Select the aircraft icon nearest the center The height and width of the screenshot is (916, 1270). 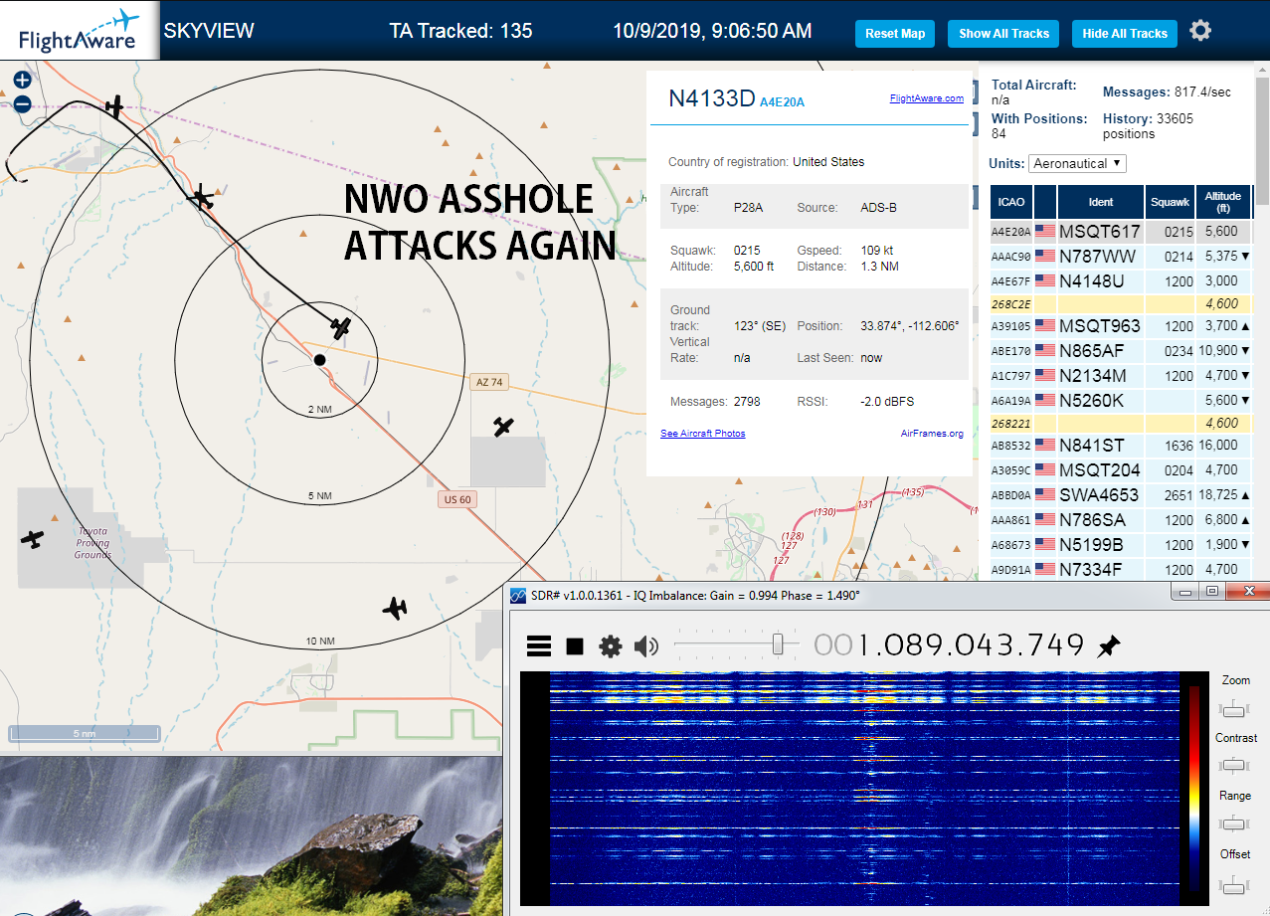[x=341, y=327]
